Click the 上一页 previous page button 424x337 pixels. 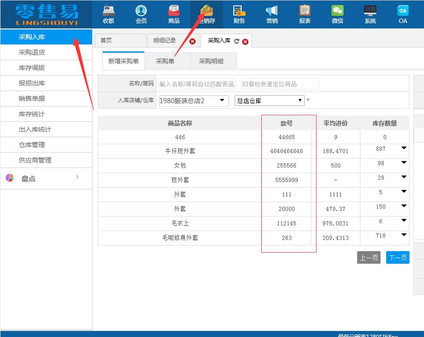(368, 257)
